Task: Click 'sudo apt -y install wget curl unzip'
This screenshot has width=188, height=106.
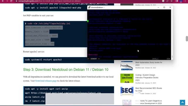Action: (x=46, y=89)
